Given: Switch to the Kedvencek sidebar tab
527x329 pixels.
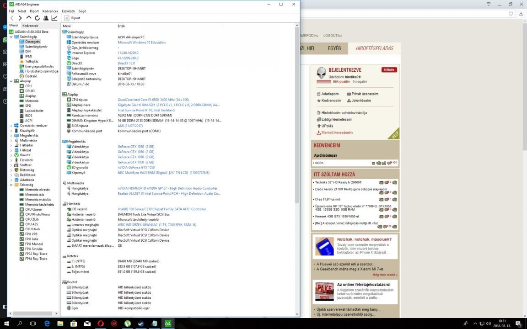Looking at the screenshot, I should 30,26.
